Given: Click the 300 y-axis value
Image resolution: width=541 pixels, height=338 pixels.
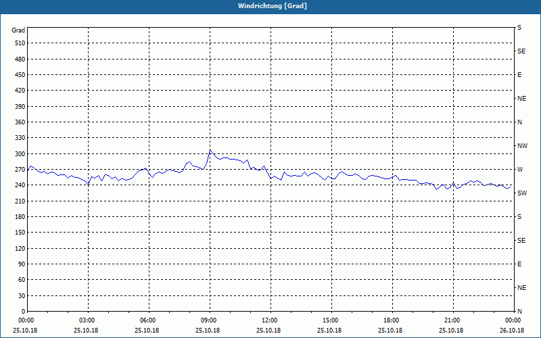Looking at the screenshot, I should 20,153.
